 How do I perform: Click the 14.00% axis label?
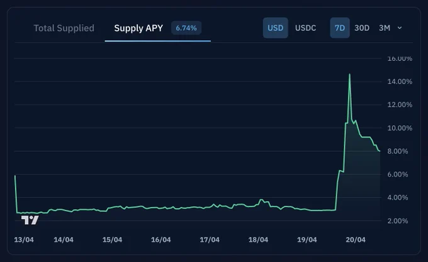[x=400, y=82]
